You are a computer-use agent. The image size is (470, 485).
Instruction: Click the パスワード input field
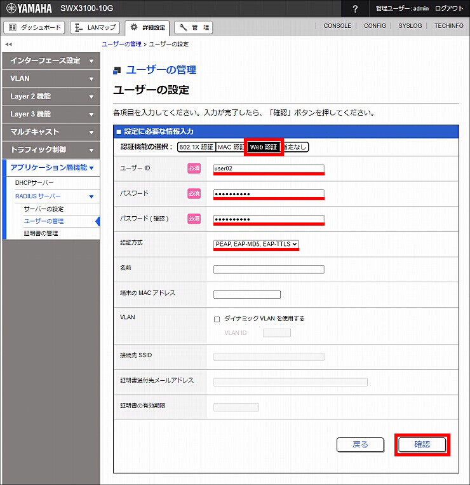point(269,194)
